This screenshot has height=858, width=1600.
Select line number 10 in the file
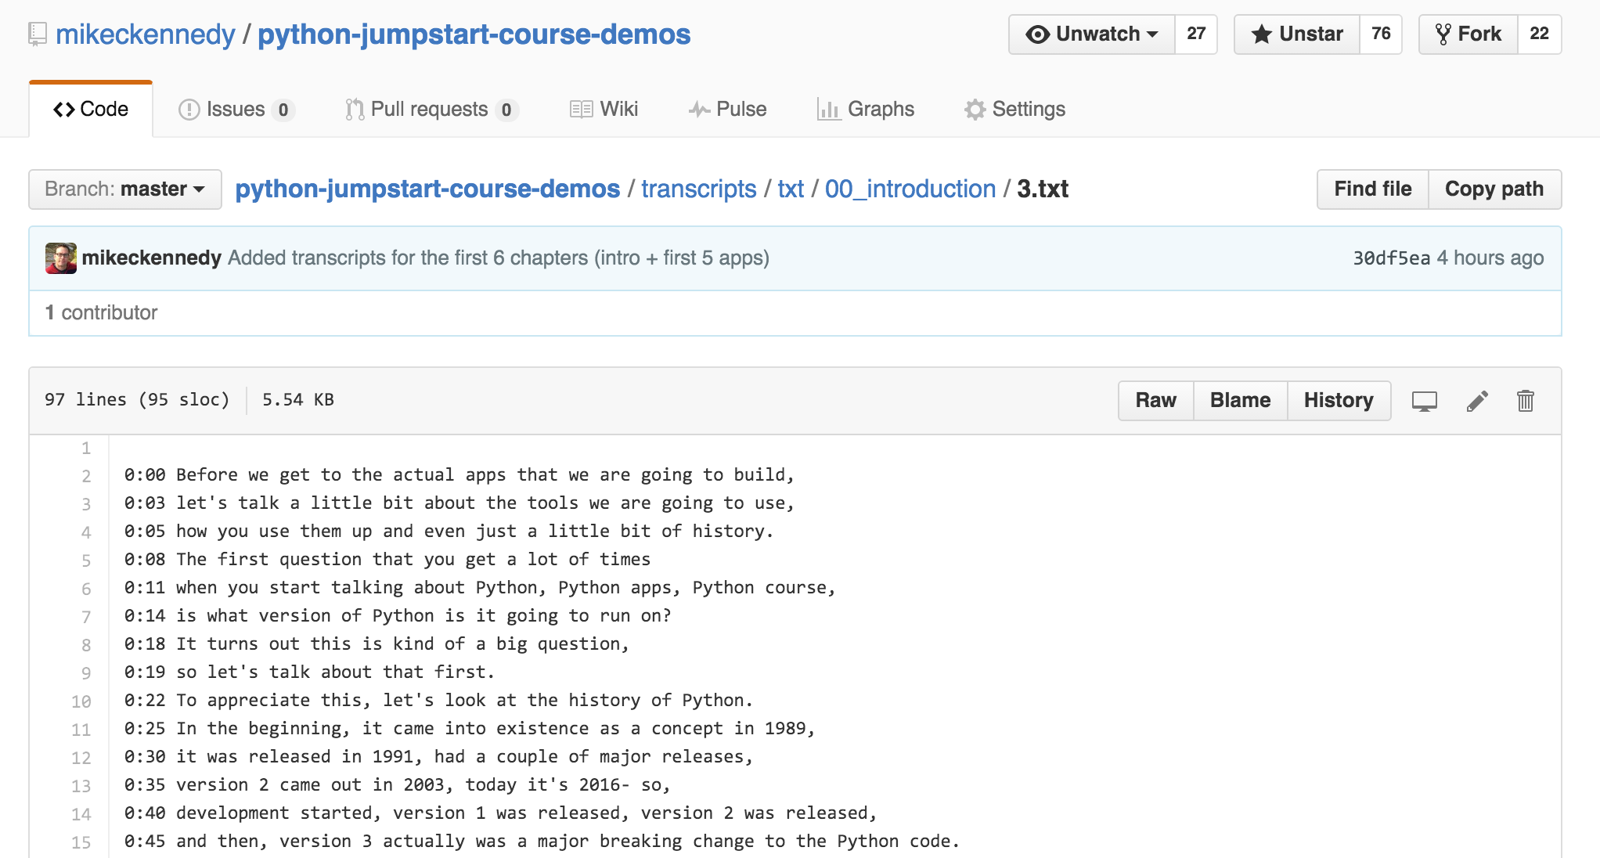(81, 700)
